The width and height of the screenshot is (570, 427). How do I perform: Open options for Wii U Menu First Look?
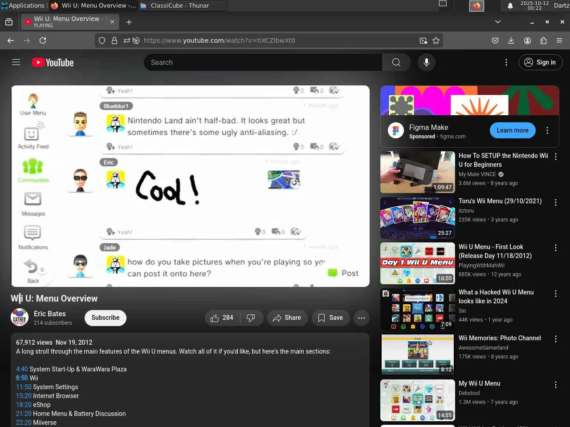(x=556, y=248)
